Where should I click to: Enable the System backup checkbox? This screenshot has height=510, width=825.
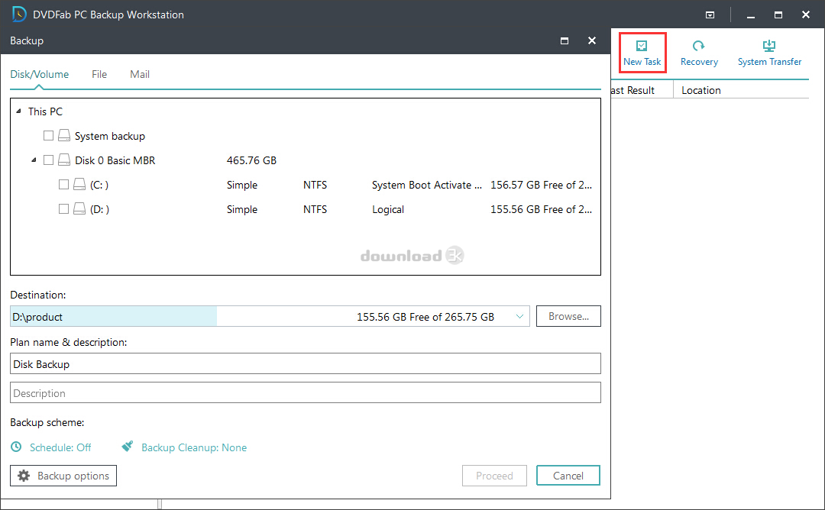click(49, 136)
